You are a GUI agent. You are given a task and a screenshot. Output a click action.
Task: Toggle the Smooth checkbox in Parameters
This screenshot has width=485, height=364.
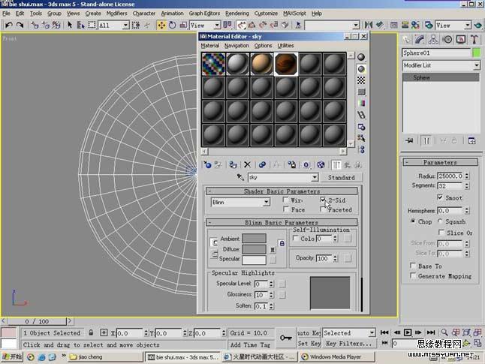click(440, 197)
